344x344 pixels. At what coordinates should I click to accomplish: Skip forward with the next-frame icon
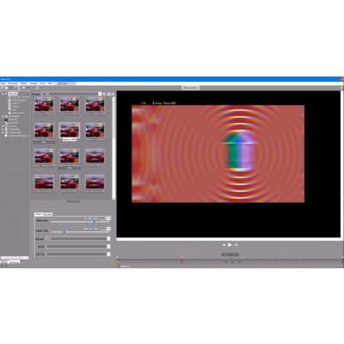(236, 245)
